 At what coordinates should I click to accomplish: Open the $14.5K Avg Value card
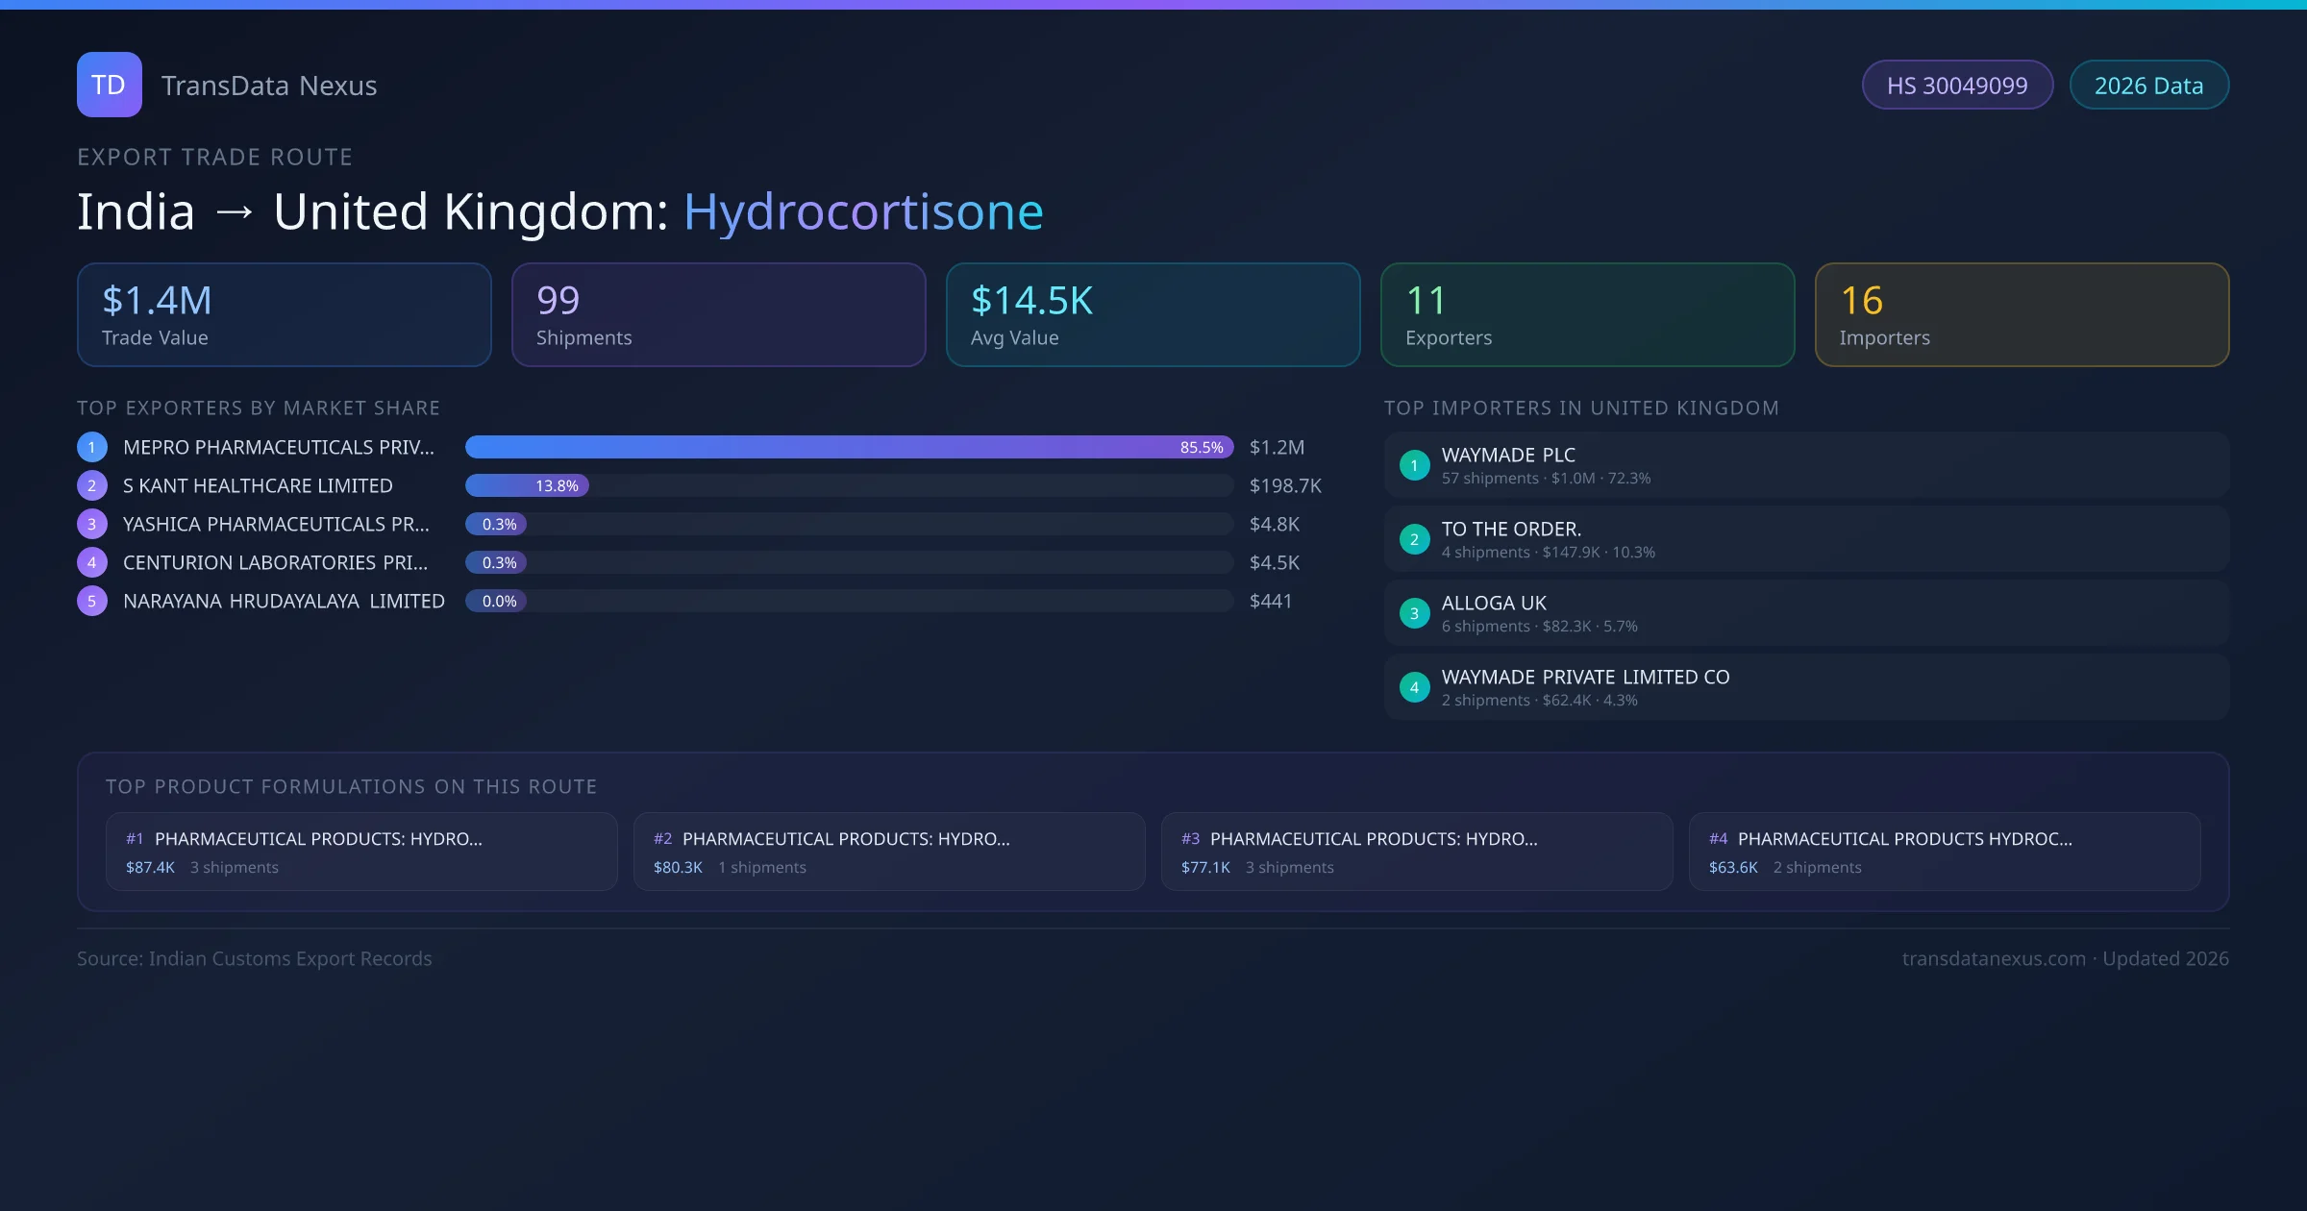coord(1153,315)
